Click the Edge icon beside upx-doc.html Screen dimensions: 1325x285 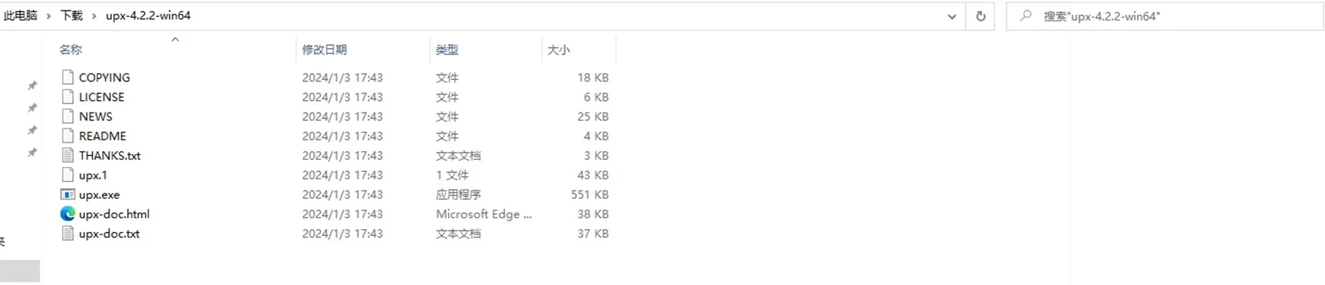(x=68, y=214)
